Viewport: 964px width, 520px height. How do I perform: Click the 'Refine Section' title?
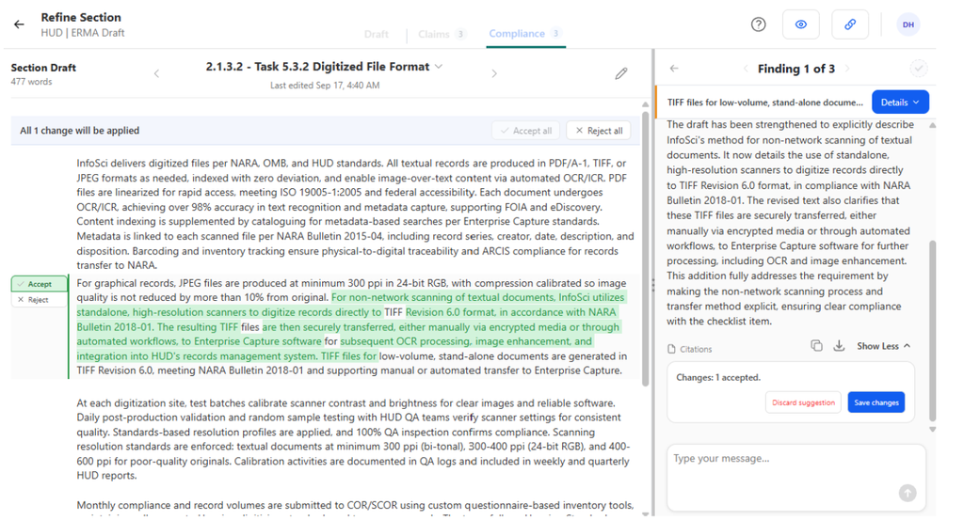coord(81,17)
